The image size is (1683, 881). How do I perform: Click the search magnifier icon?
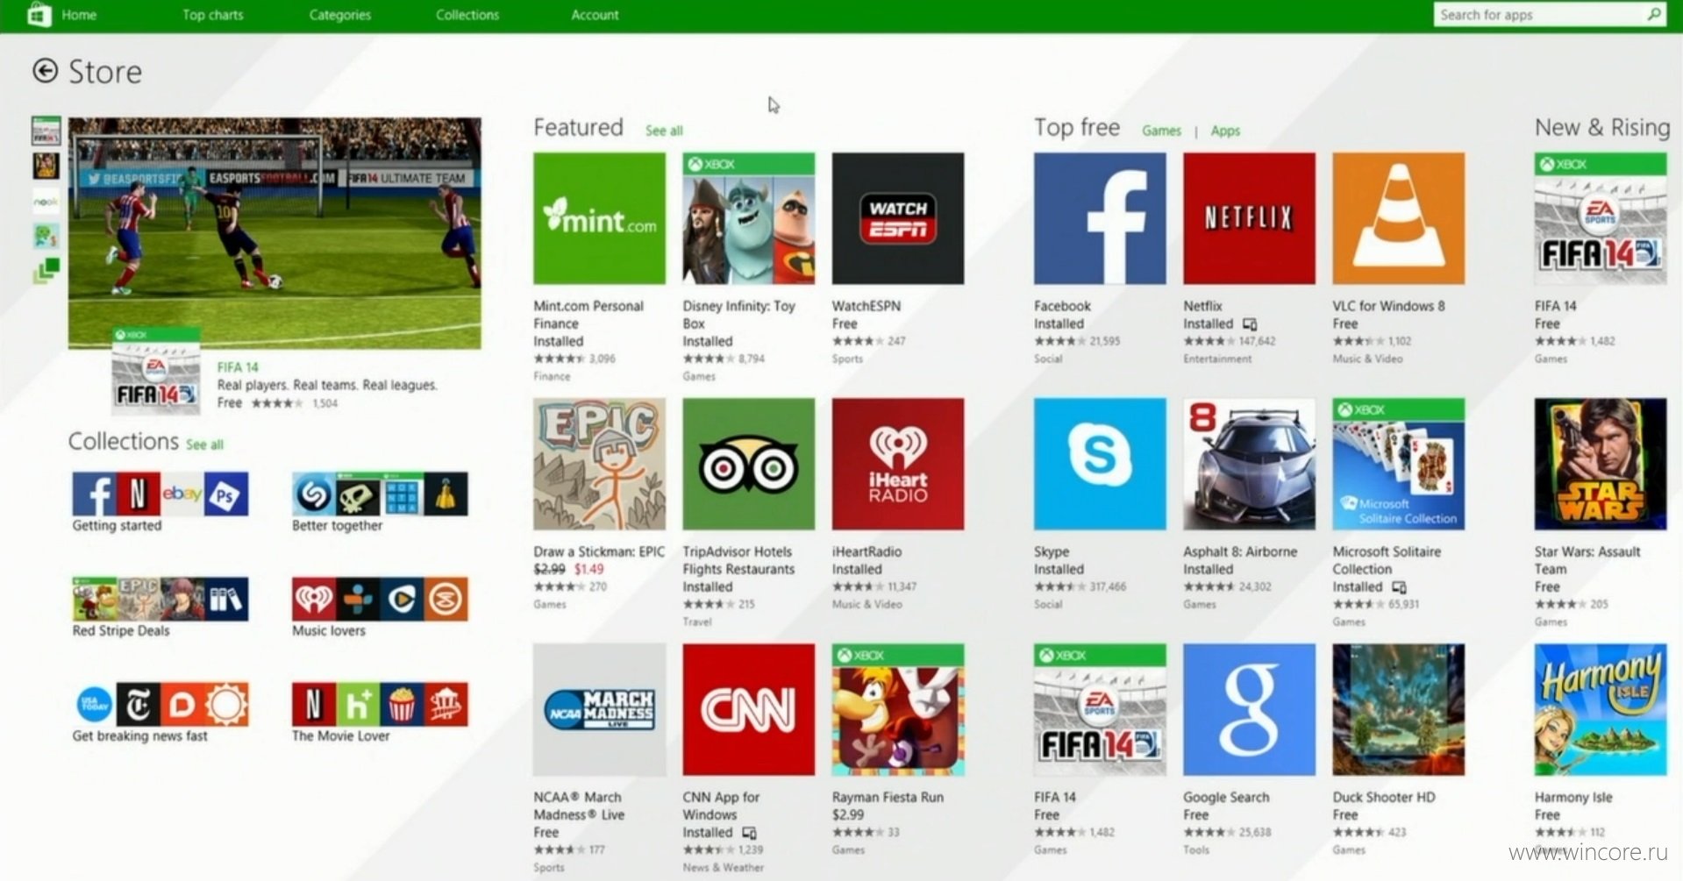[1653, 14]
